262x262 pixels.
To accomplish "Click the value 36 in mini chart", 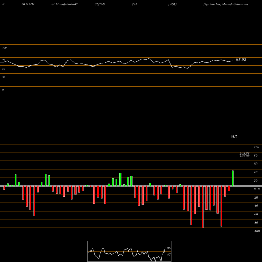I will (x=169, y=248).
